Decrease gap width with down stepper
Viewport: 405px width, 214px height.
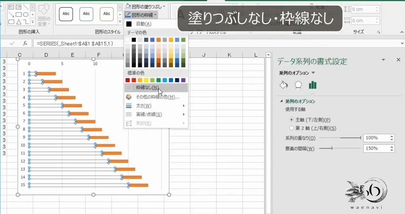(392, 150)
